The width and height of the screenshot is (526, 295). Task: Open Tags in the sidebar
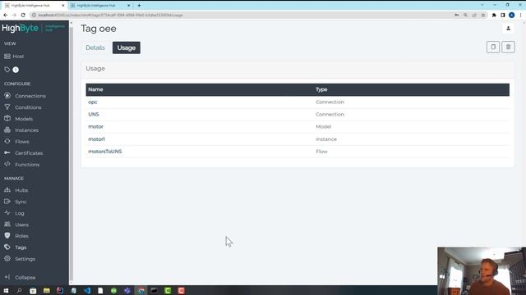tap(15, 247)
